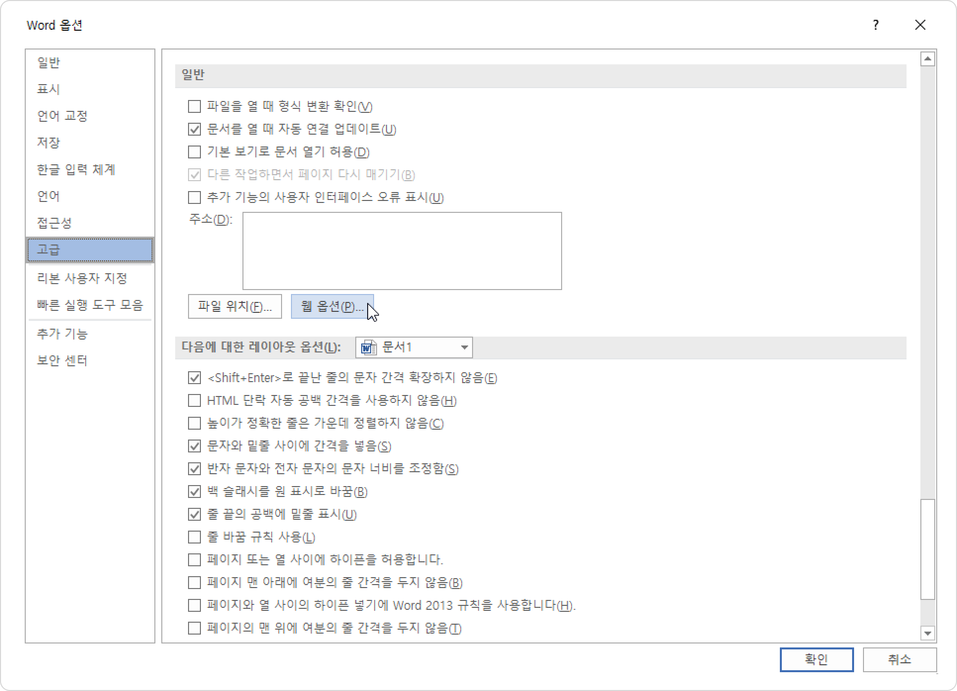Select the 고급 category
Viewport: 957px width, 691px height.
coord(90,249)
